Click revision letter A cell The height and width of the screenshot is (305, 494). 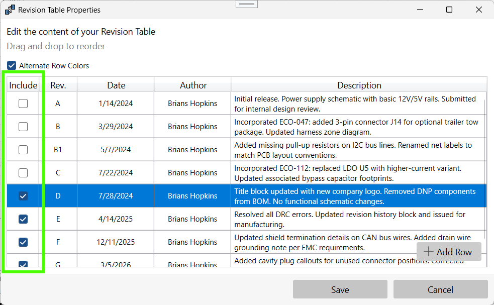58,104
